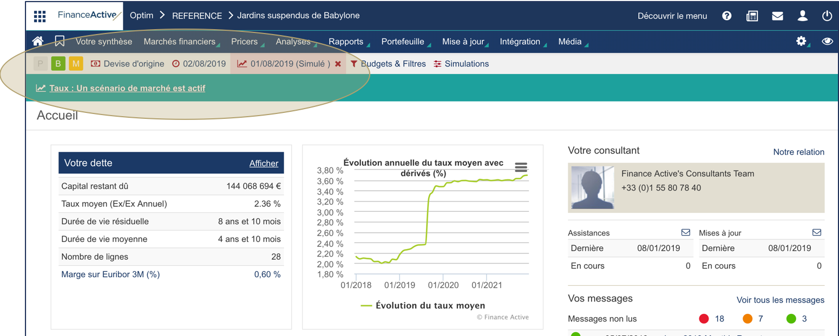Image resolution: width=839 pixels, height=336 pixels.
Task: Click the Afficher link in Votre dette panel
Action: (x=264, y=163)
